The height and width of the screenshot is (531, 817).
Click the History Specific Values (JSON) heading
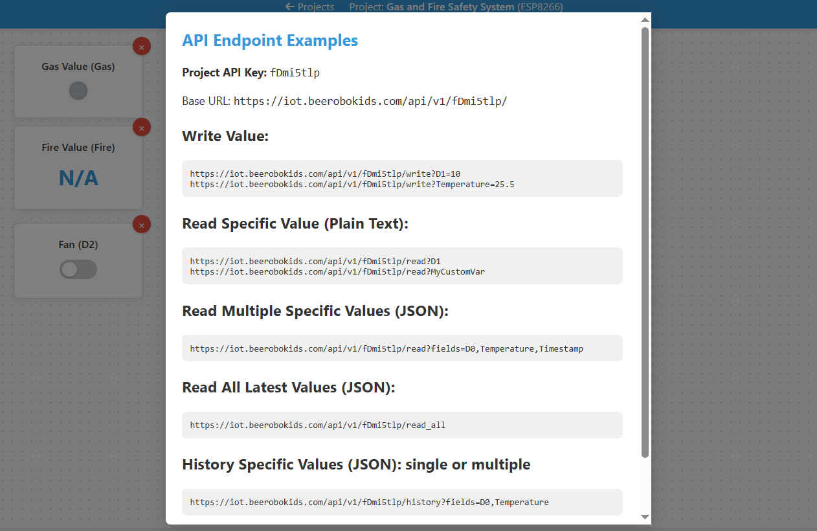356,464
